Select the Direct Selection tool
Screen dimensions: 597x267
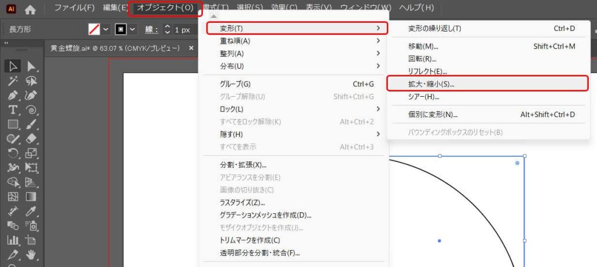click(x=31, y=66)
